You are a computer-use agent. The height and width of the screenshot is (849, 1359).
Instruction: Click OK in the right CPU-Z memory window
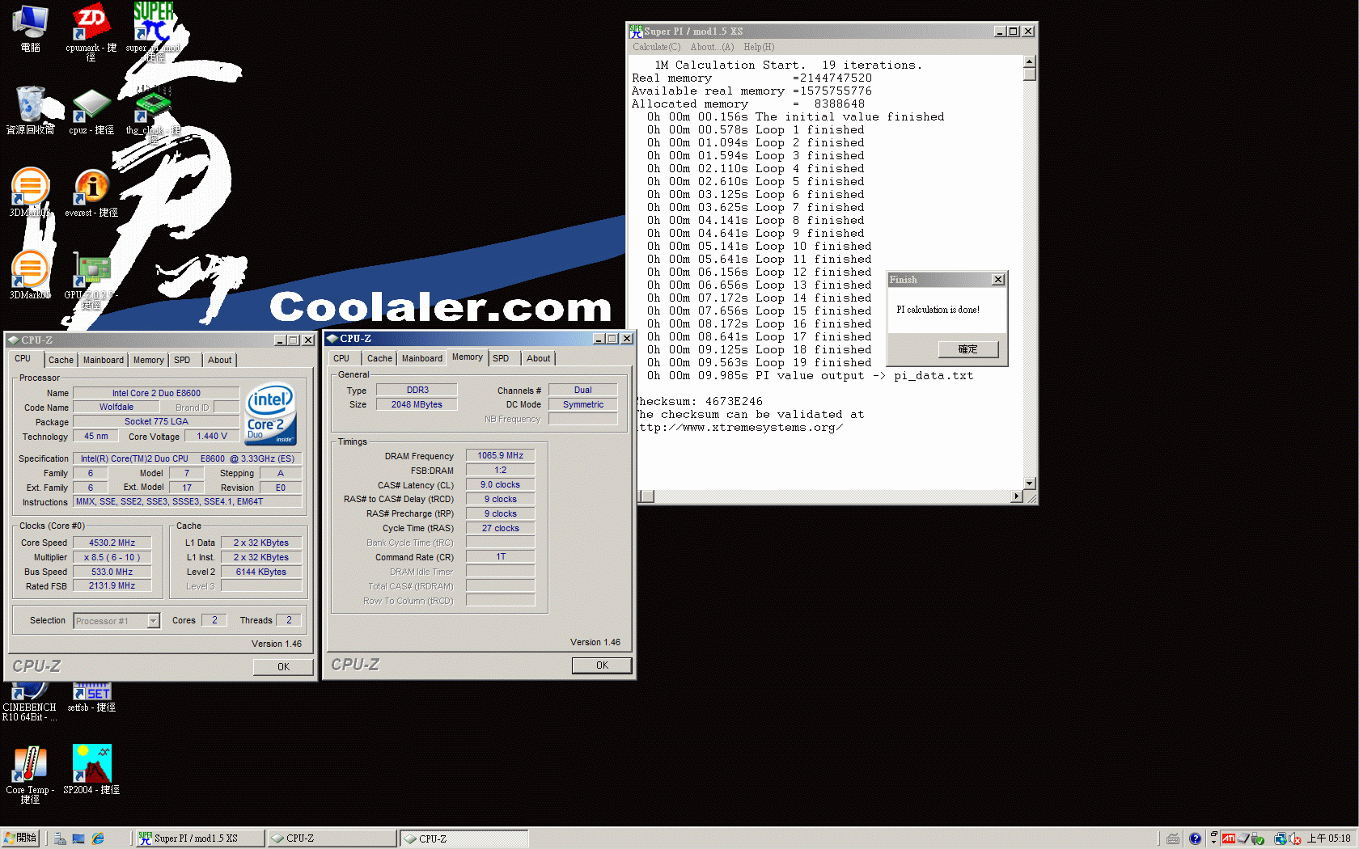(602, 665)
